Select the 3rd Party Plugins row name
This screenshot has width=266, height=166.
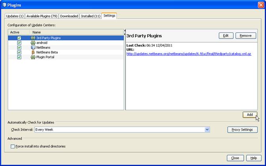click(49, 38)
